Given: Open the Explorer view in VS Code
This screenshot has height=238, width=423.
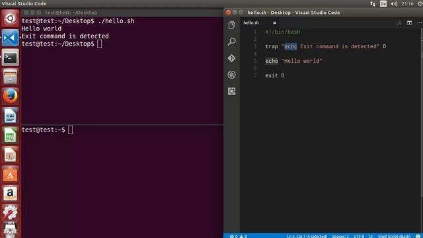Looking at the screenshot, I should coord(231,25).
